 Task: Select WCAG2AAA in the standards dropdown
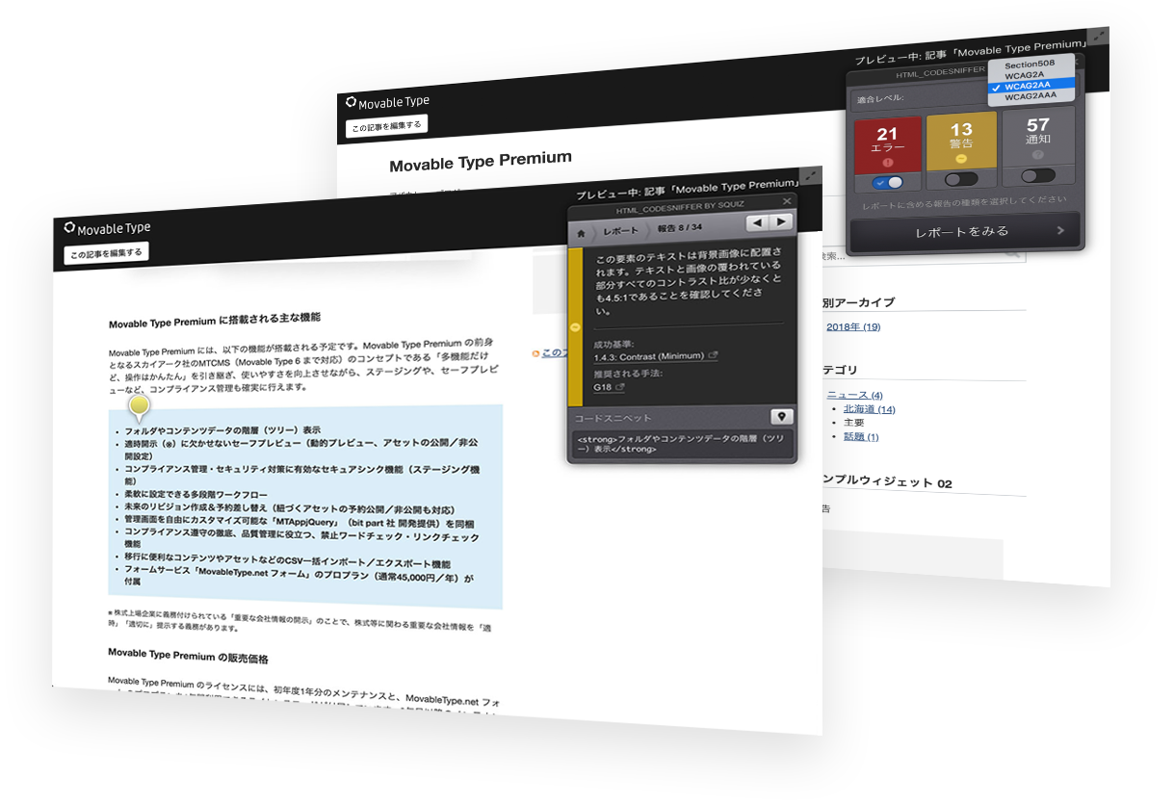[1031, 96]
